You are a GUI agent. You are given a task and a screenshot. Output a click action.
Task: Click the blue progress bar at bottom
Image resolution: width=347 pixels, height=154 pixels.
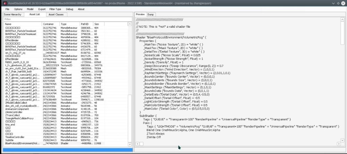pyautogui.click(x=66, y=150)
